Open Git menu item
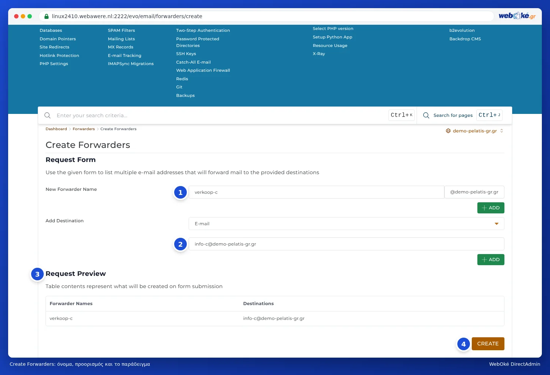This screenshot has width=550, height=375. click(179, 87)
